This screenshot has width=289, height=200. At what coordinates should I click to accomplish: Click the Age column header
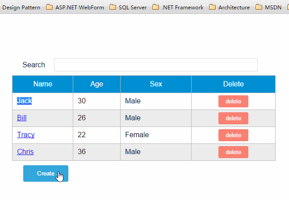tap(96, 84)
